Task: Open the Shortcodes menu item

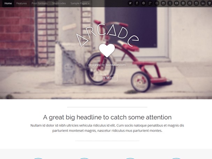Action: pyautogui.click(x=59, y=3)
